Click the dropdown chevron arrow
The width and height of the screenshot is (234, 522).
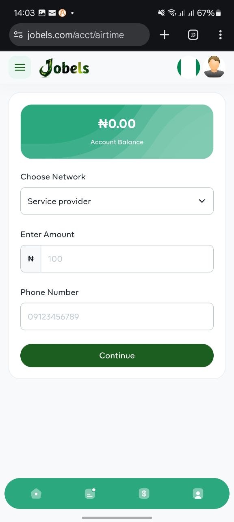pos(202,201)
